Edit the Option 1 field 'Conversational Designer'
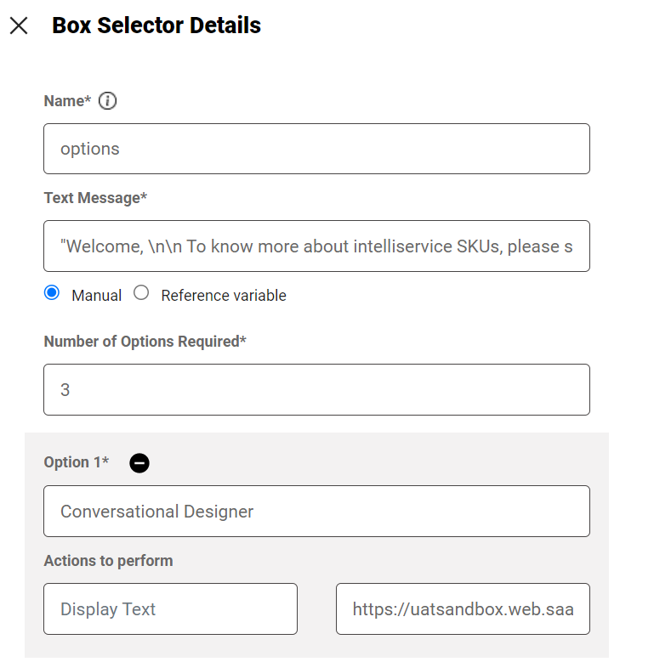Image resolution: width=654 pixels, height=662 pixels. pos(316,512)
